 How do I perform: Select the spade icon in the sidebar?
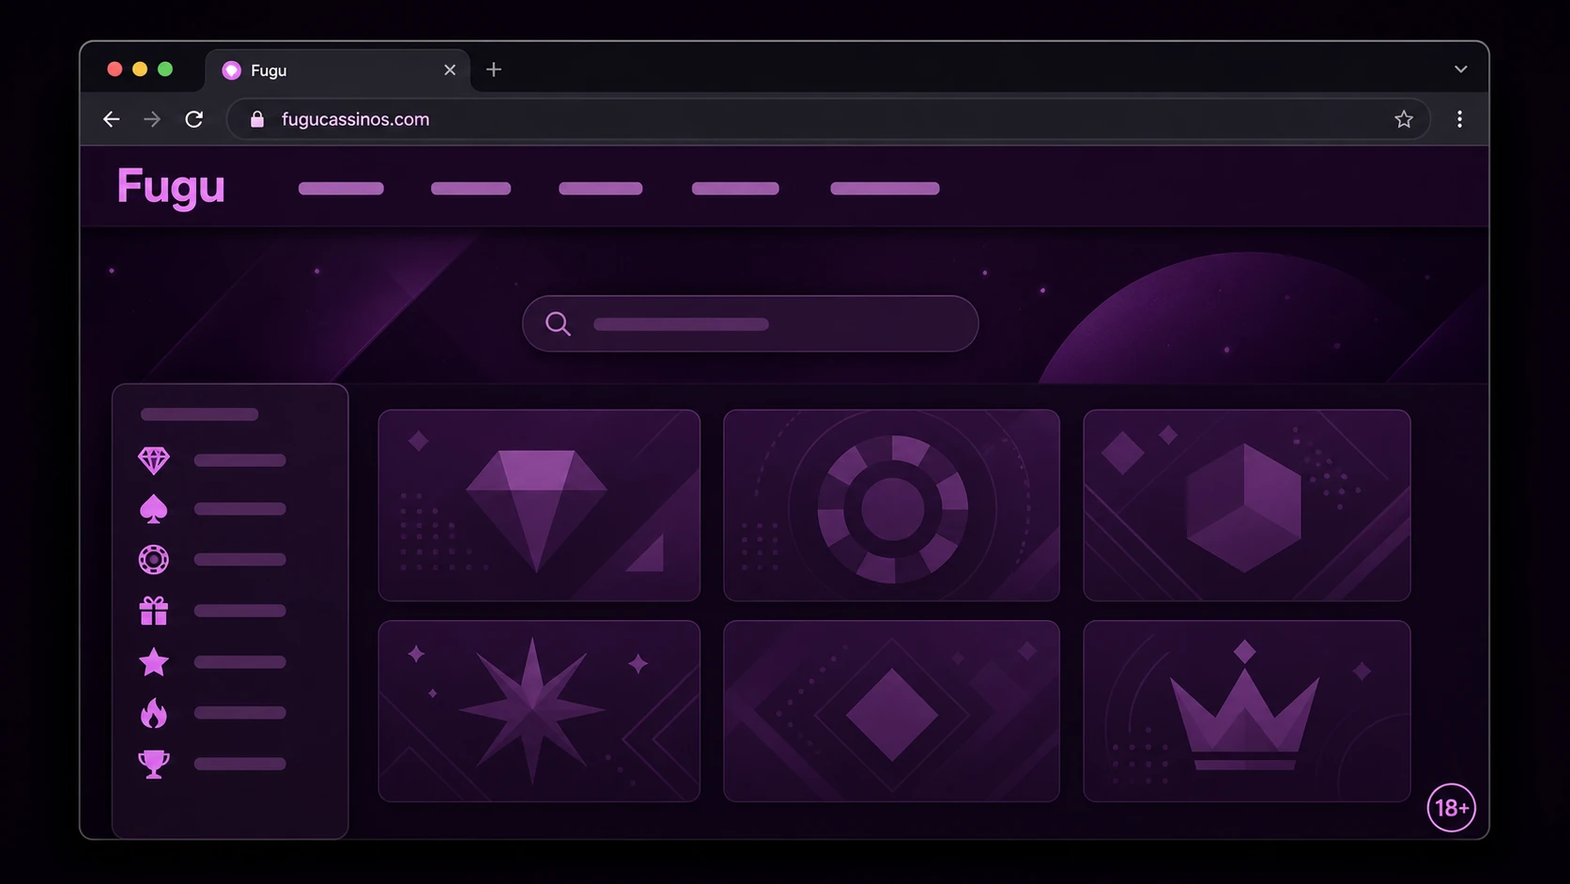(x=154, y=509)
